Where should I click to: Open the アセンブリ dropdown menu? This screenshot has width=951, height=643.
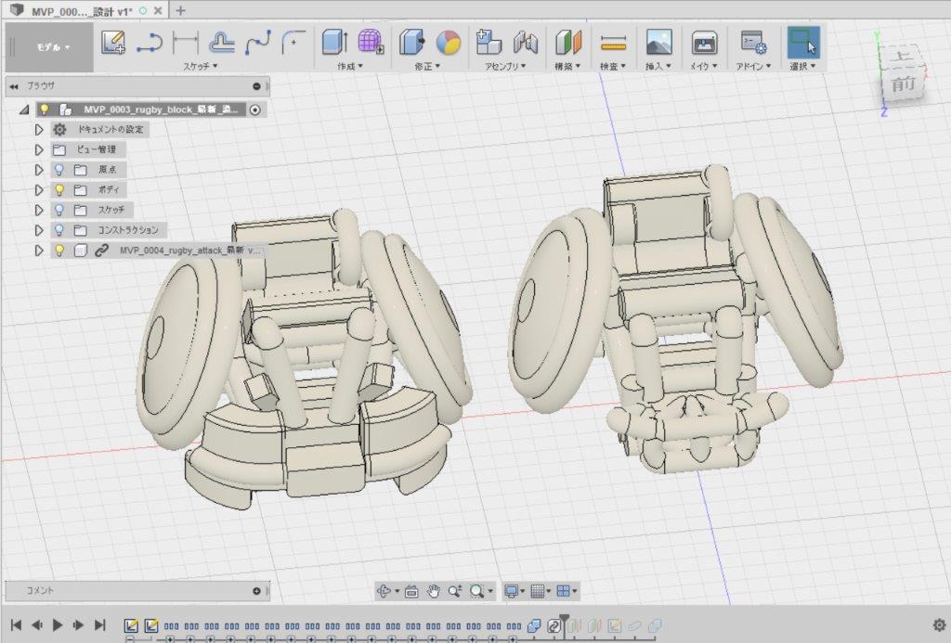pyautogui.click(x=505, y=66)
